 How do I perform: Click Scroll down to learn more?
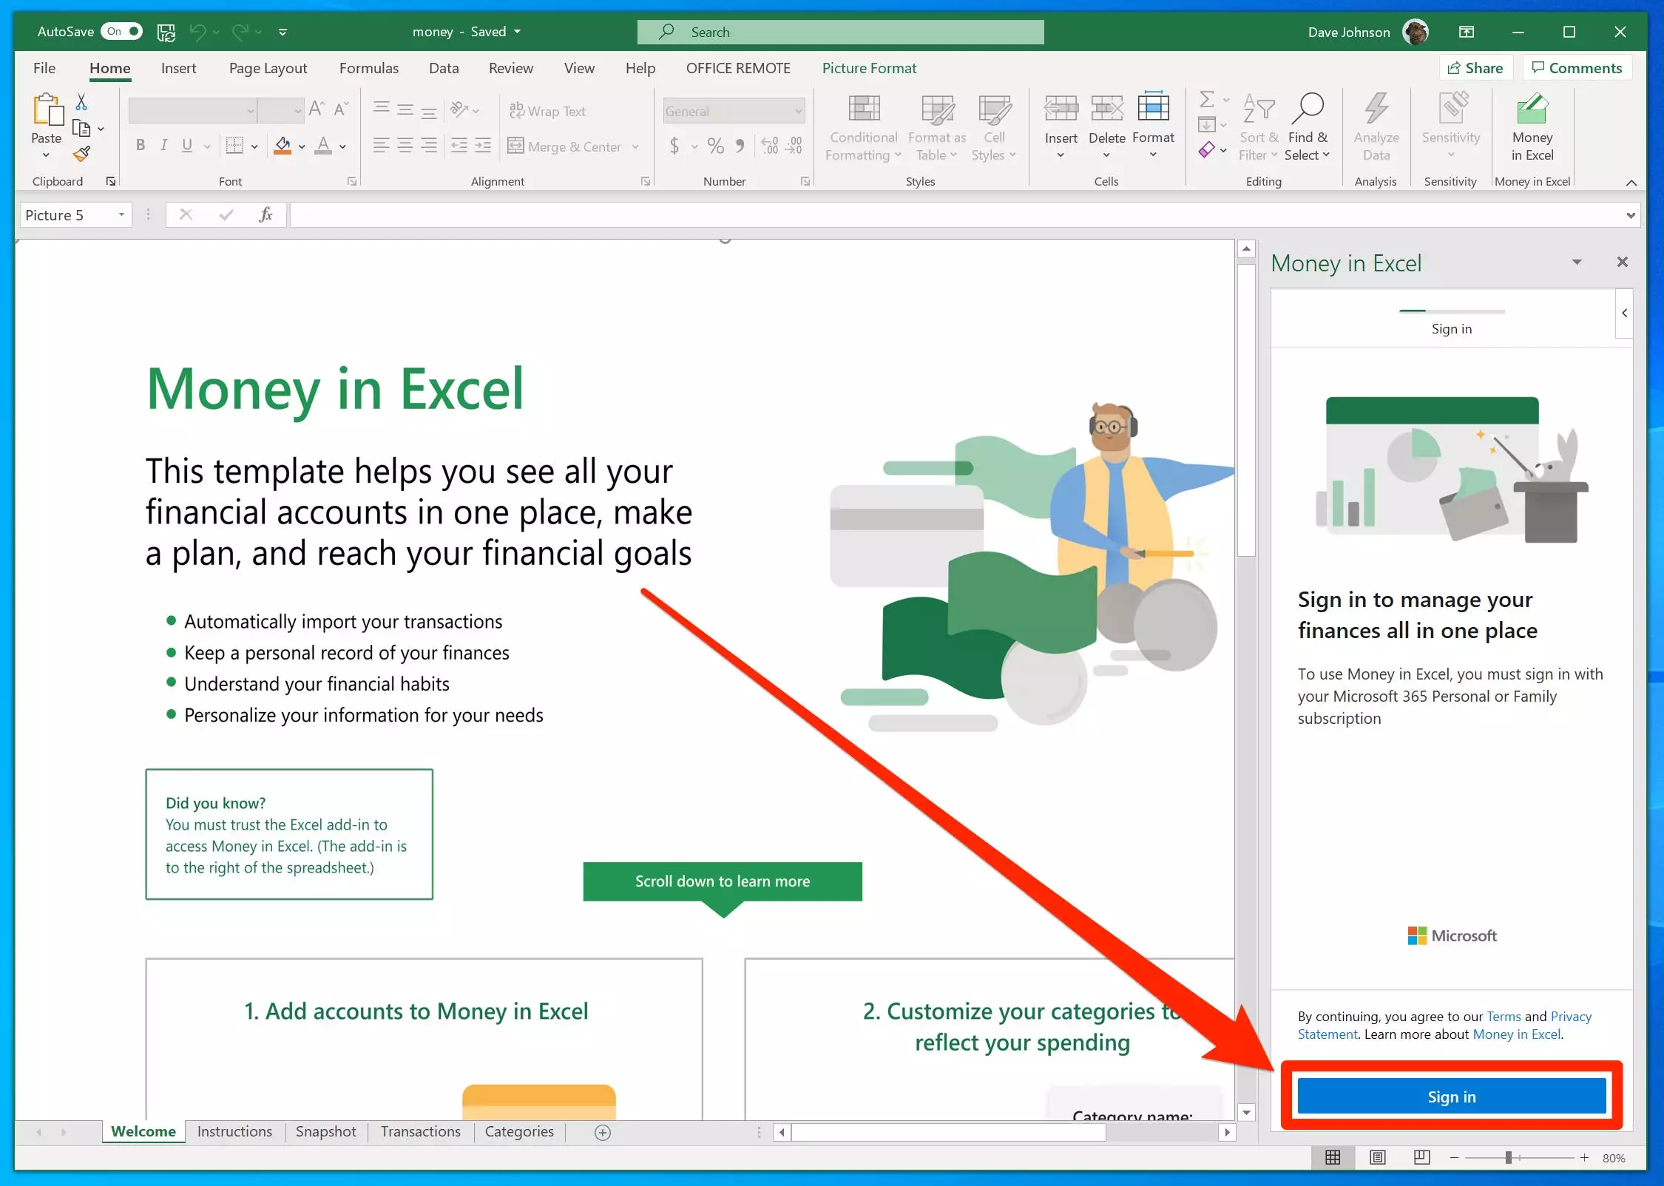pyautogui.click(x=723, y=881)
